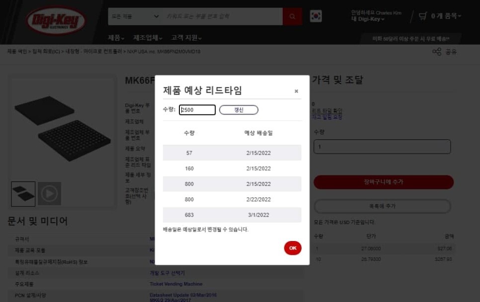480x302 pixels.
Task: Click the red OK button
Action: pyautogui.click(x=293, y=248)
